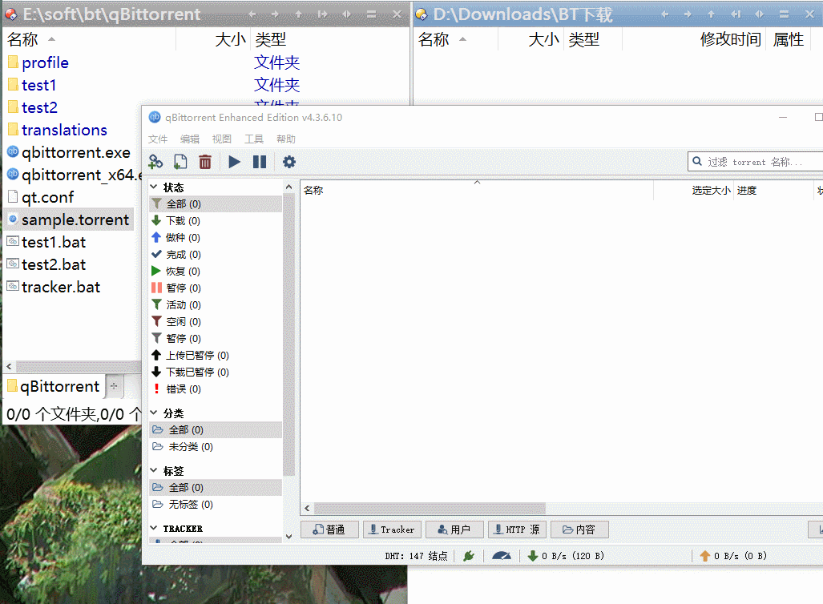The width and height of the screenshot is (823, 604).
Task: Click the add torrent link icon in qBittorrent toolbar
Action: (x=155, y=162)
